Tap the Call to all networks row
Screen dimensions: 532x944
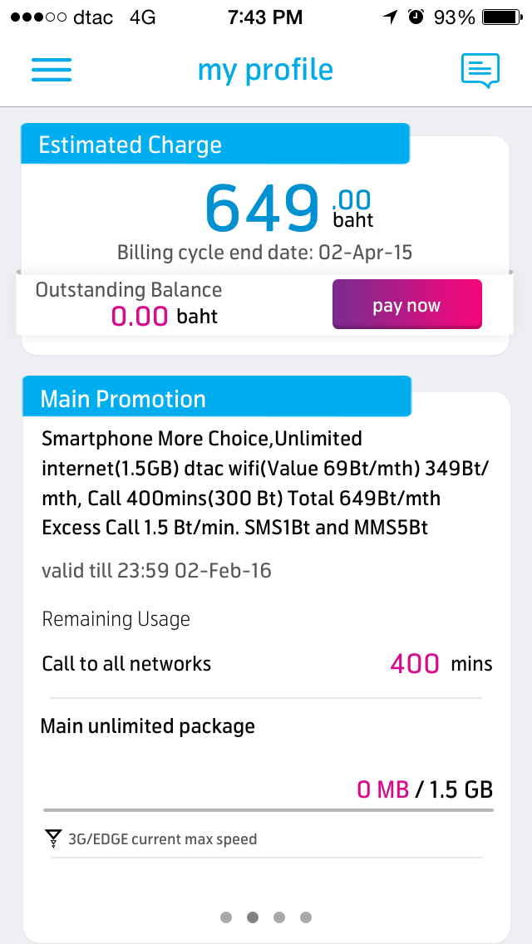click(x=266, y=664)
